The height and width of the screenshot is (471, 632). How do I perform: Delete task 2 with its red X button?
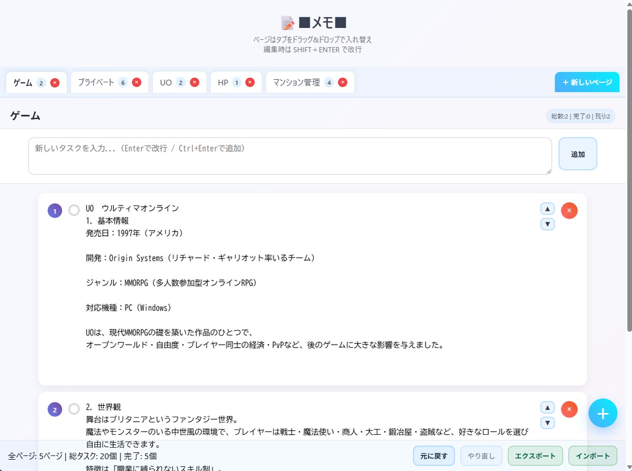coord(569,409)
